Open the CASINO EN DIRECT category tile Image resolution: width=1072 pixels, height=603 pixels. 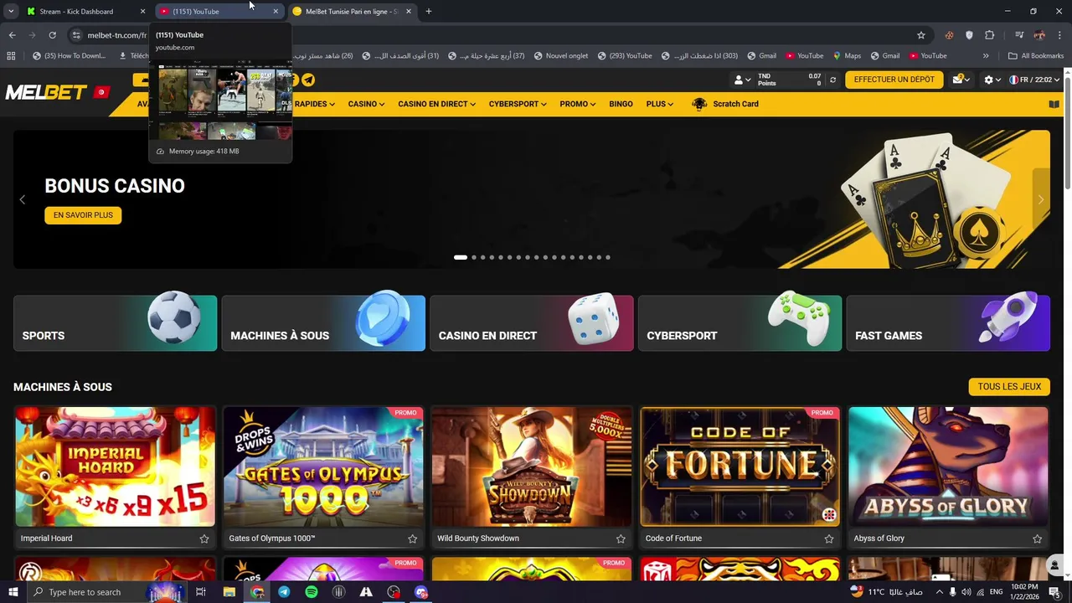coord(532,322)
